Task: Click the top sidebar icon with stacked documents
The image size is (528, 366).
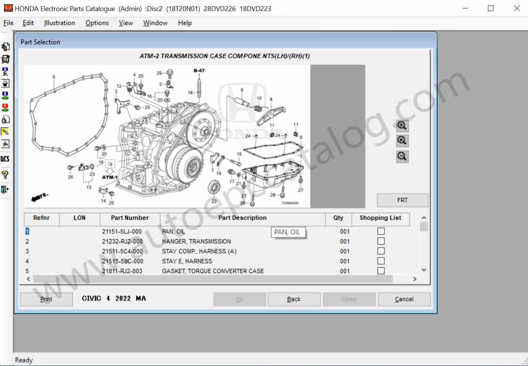Action: tap(5, 47)
